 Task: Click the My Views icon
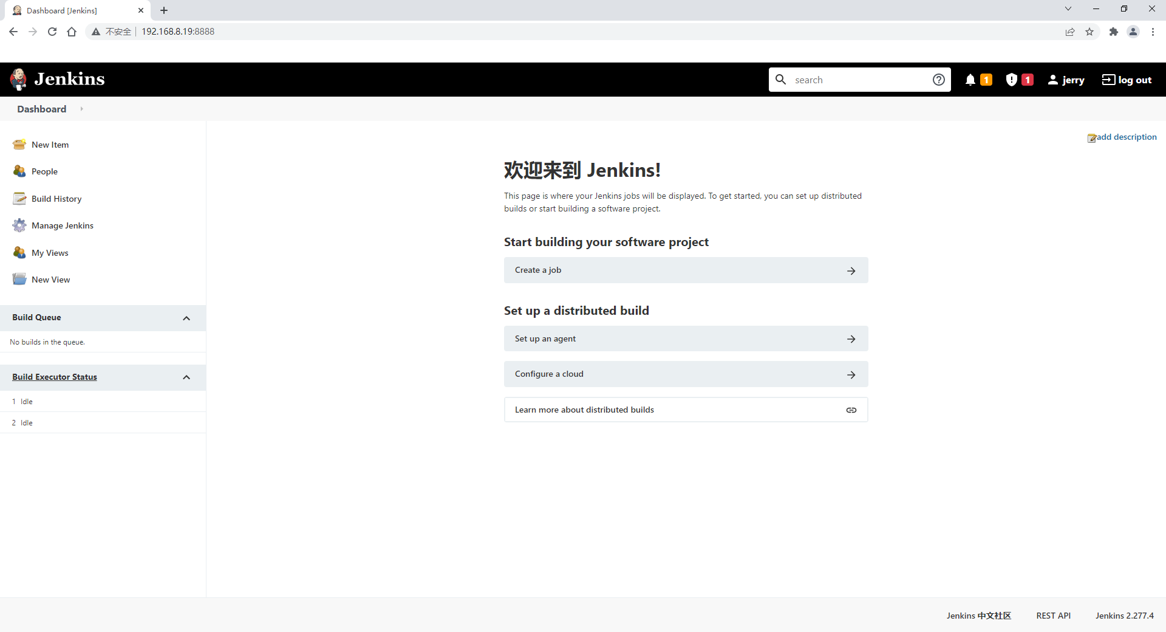[x=19, y=253]
